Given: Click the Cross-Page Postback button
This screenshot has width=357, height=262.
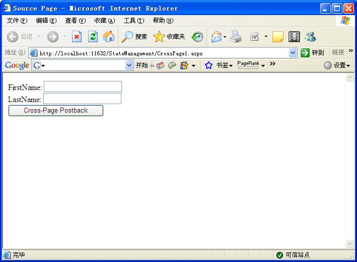Looking at the screenshot, I should tap(56, 111).
